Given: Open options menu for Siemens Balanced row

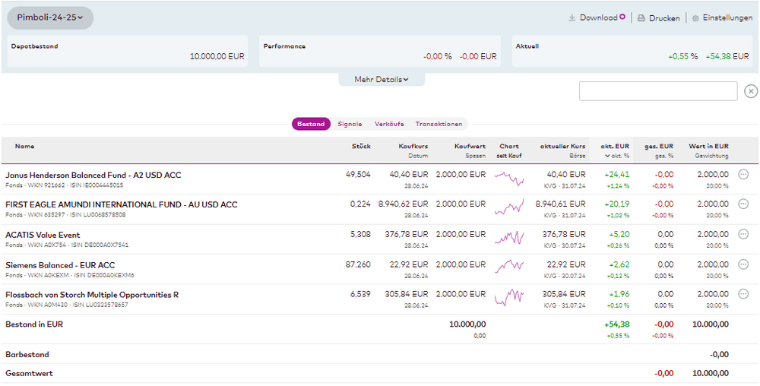Looking at the screenshot, I should click(743, 264).
